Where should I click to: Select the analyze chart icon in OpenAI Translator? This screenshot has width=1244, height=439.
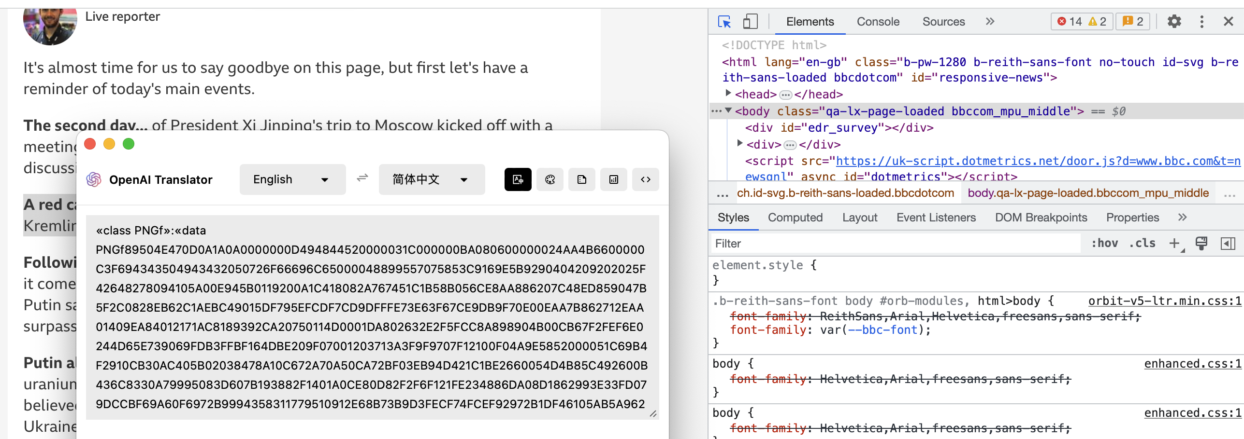(x=613, y=179)
